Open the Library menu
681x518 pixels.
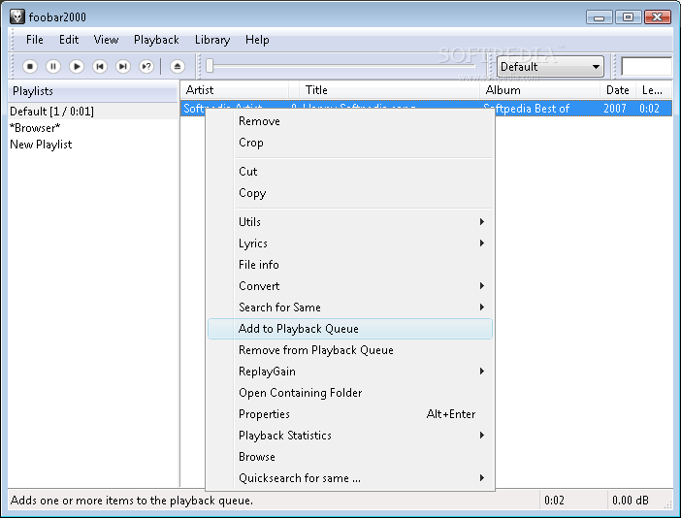[x=212, y=40]
